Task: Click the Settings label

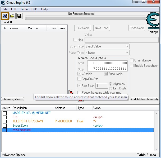Action: pos(153,32)
